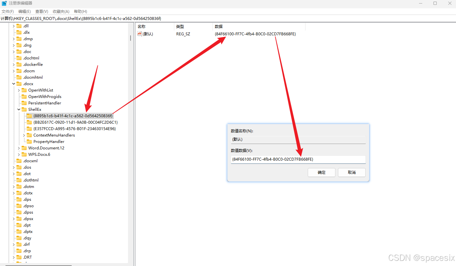Click the 类型 column header

193,27
